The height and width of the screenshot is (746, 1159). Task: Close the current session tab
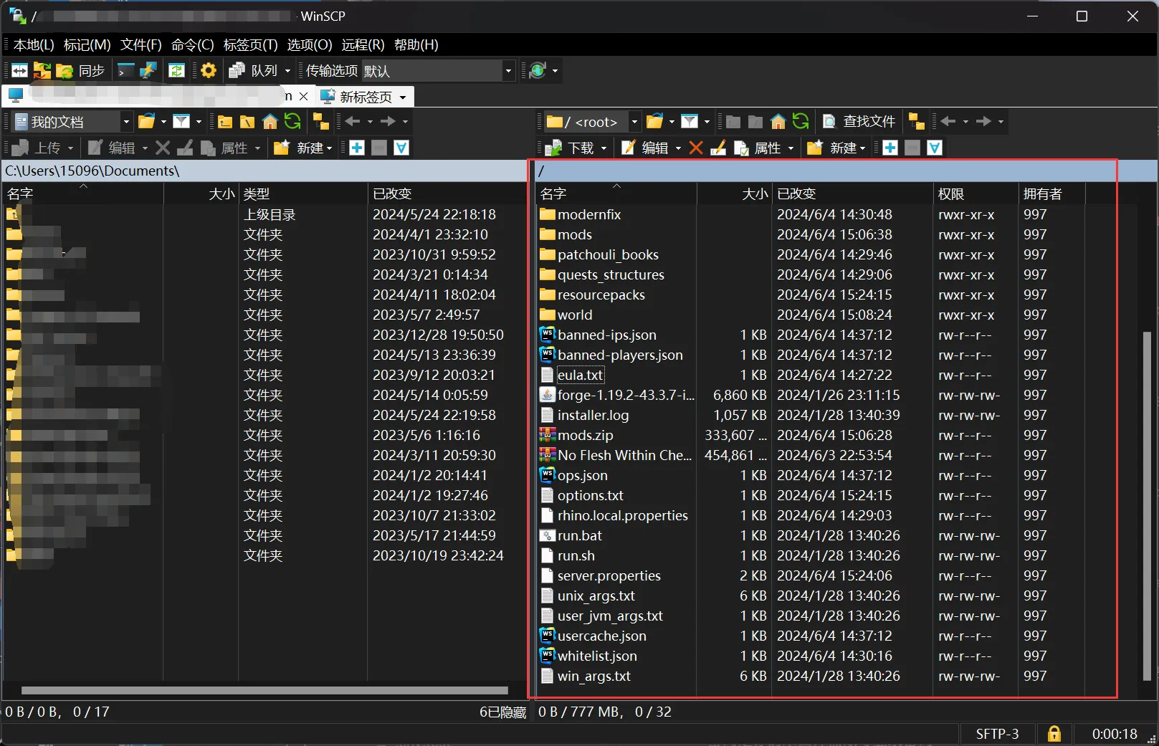[304, 96]
